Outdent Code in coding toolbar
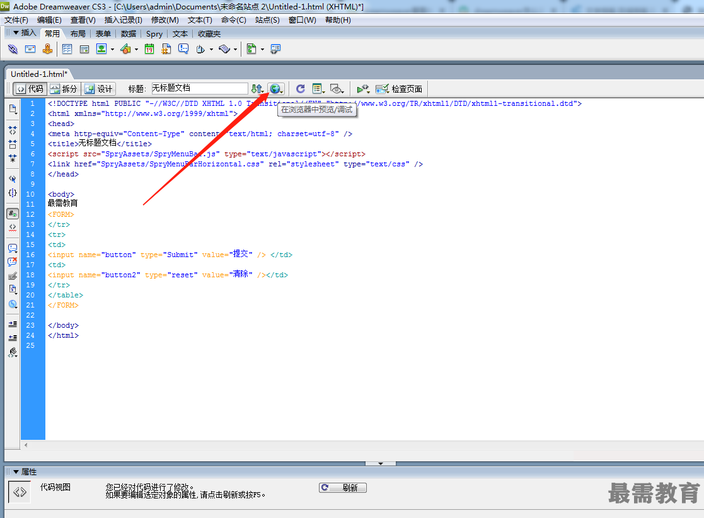 13,338
